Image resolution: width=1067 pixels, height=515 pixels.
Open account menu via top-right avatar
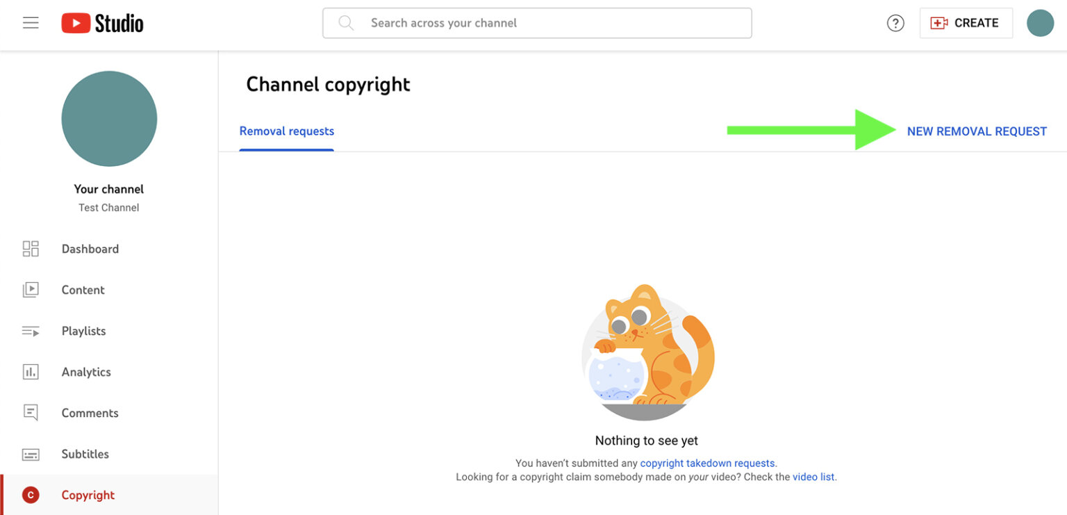[1040, 23]
